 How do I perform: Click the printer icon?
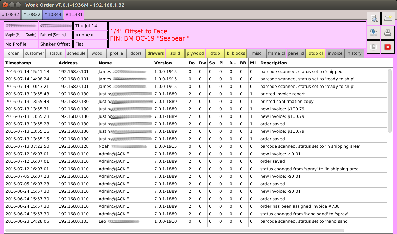click(387, 33)
